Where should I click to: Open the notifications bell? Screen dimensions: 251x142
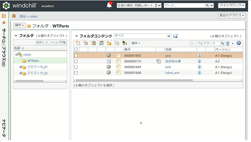coord(109,5)
